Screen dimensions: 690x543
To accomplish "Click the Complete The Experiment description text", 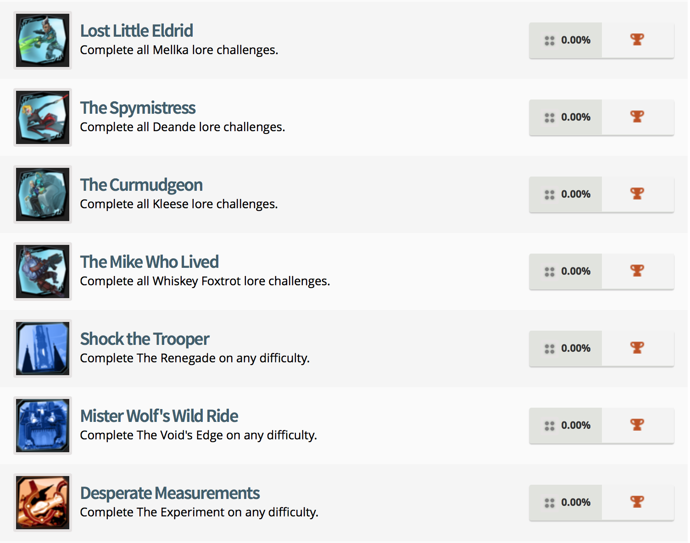I will (x=199, y=512).
